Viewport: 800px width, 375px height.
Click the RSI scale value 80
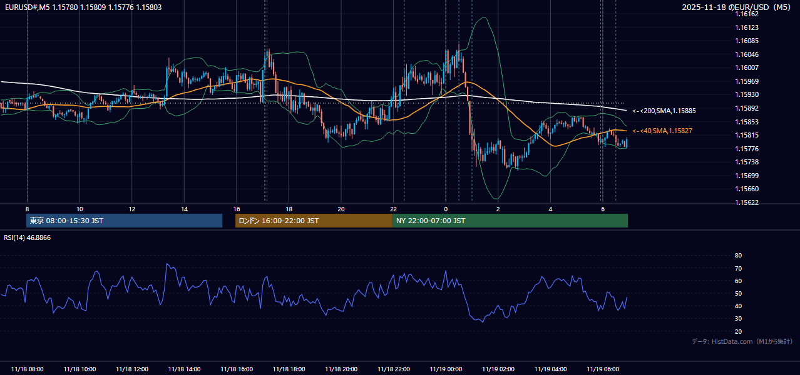[738, 256]
